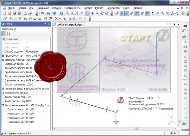Click the first glasses icon with yellow marks
The width and height of the screenshot is (190, 136).
[x=117, y=13]
